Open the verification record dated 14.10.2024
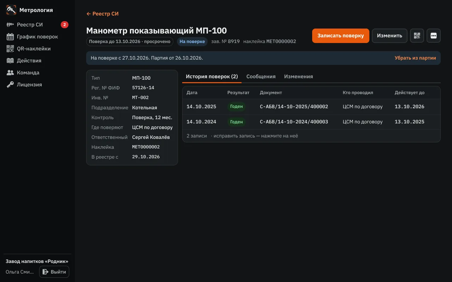This screenshot has width=452, height=282. (x=311, y=122)
